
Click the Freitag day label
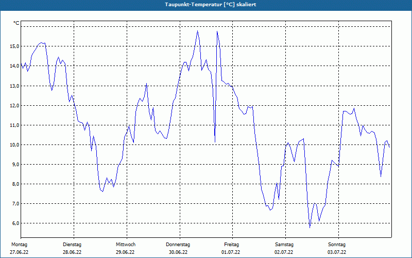[x=231, y=245]
